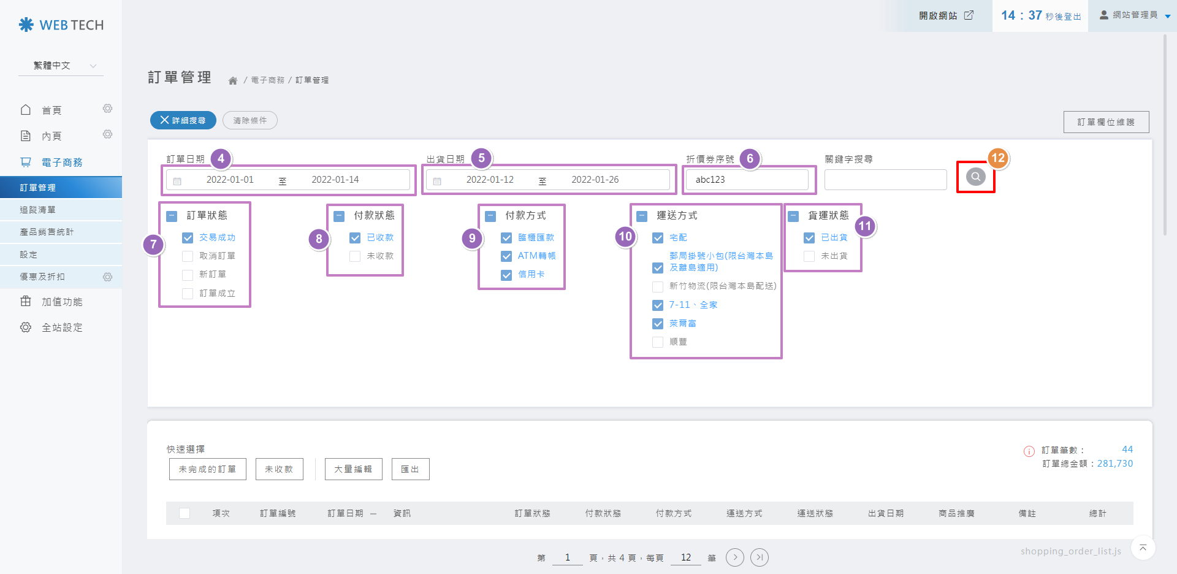
Task: Click the gear icon beside 優惠及折扣
Action: click(107, 277)
